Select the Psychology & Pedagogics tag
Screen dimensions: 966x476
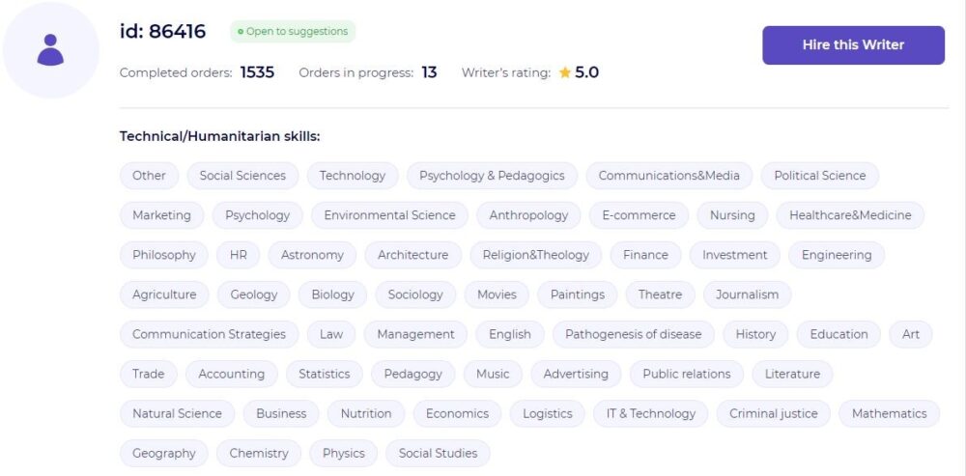(492, 176)
